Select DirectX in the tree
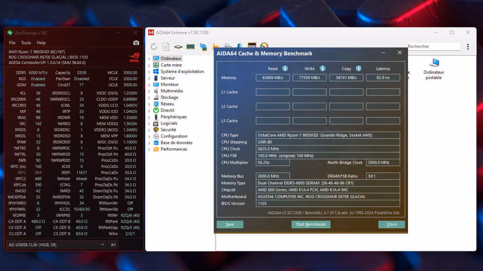The width and height of the screenshot is (483, 271). [x=167, y=110]
